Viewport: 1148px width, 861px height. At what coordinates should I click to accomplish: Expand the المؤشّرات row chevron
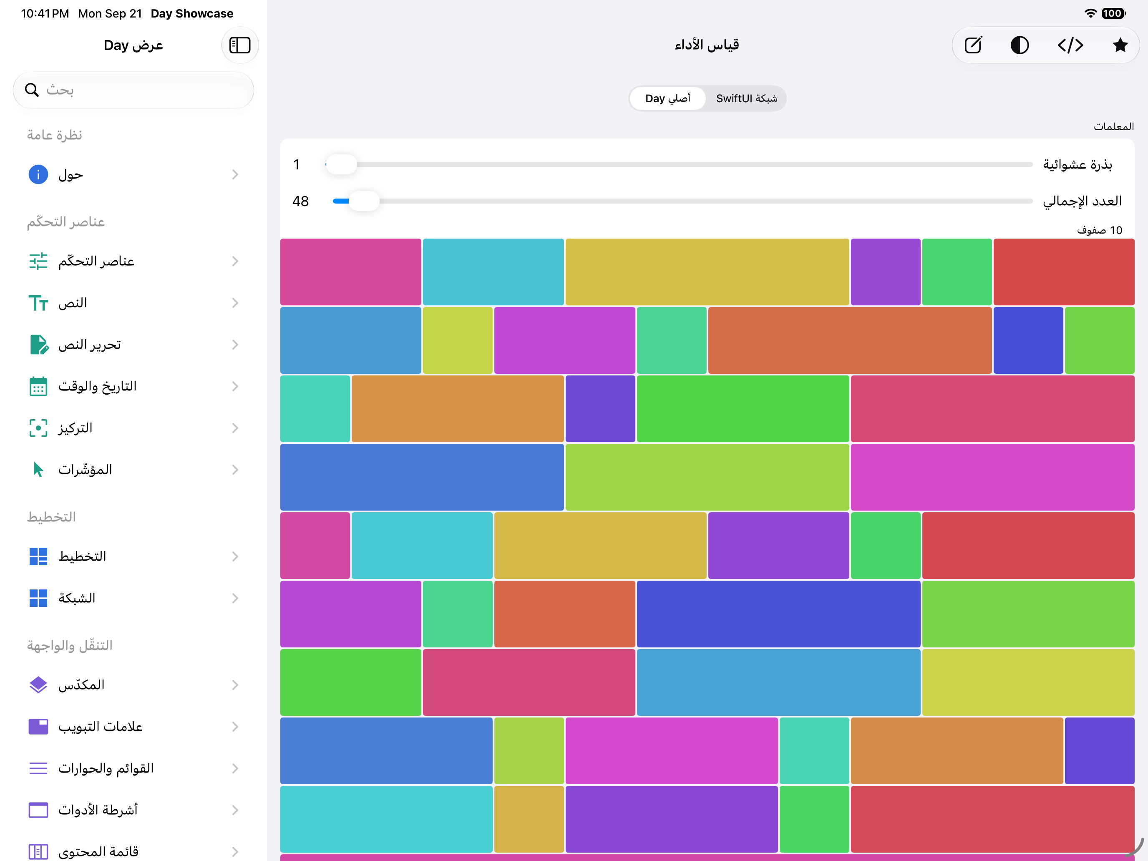point(235,470)
